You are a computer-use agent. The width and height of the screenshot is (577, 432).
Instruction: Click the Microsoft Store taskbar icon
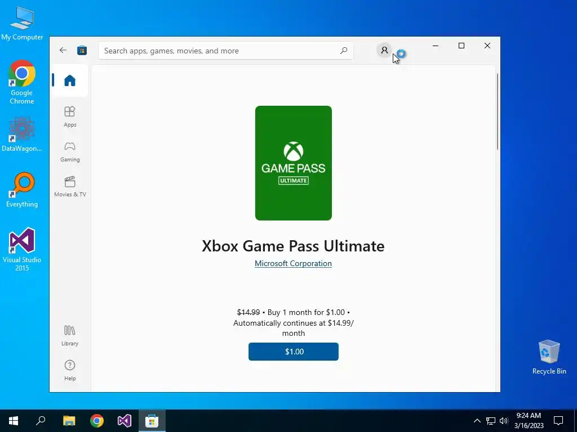(152, 421)
